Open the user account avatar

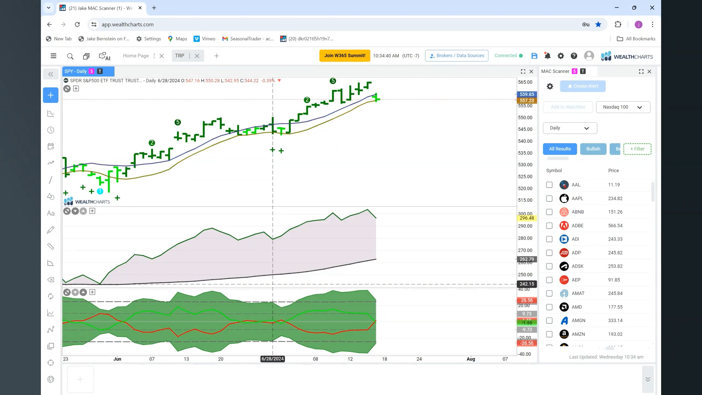[589, 56]
